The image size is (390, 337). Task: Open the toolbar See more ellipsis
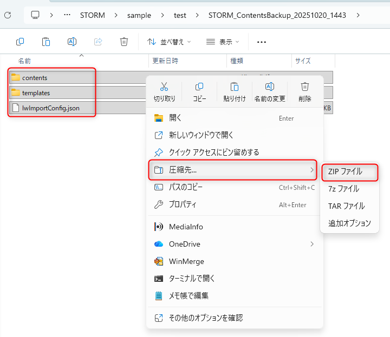point(262,42)
